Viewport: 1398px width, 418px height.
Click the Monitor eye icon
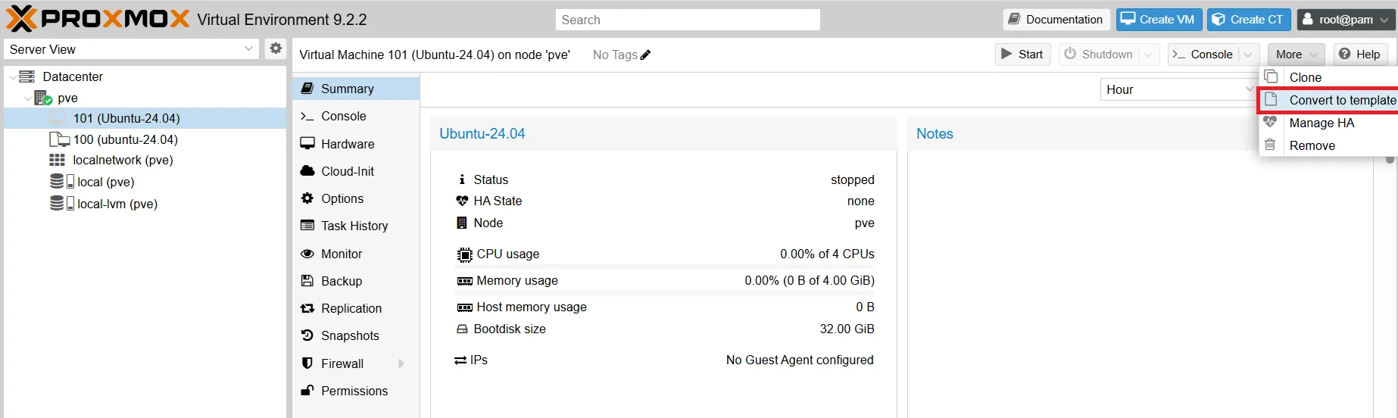click(307, 254)
